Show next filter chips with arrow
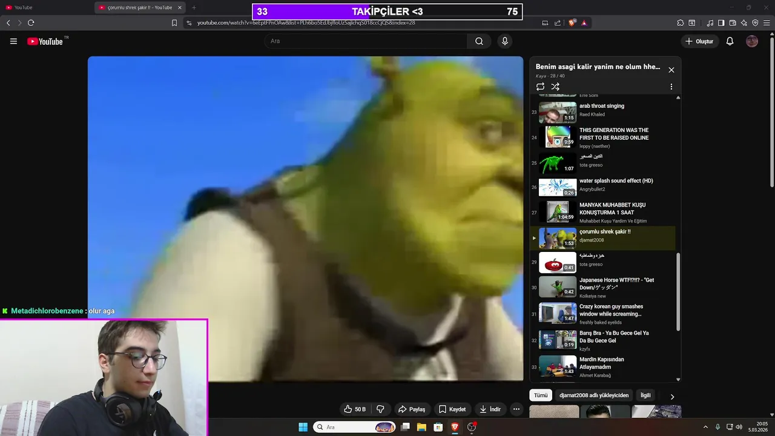Viewport: 775px width, 436px height. (x=671, y=397)
